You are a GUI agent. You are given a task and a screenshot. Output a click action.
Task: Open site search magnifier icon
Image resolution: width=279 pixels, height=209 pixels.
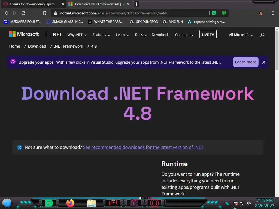click(262, 35)
